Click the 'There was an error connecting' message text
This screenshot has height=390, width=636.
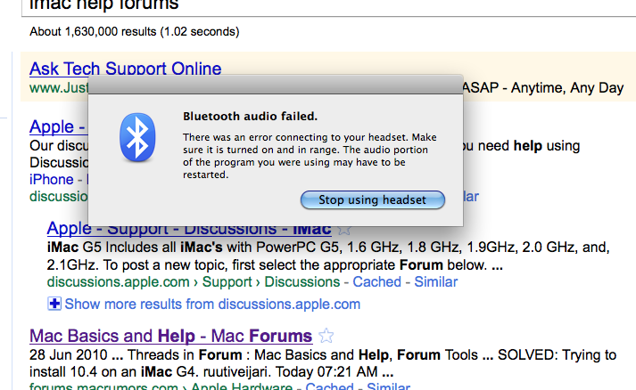tap(310, 156)
